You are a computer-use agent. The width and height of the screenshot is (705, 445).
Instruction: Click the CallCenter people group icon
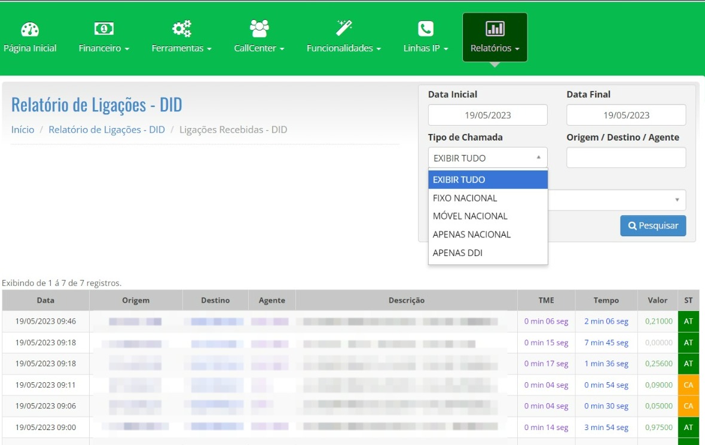coord(259,28)
